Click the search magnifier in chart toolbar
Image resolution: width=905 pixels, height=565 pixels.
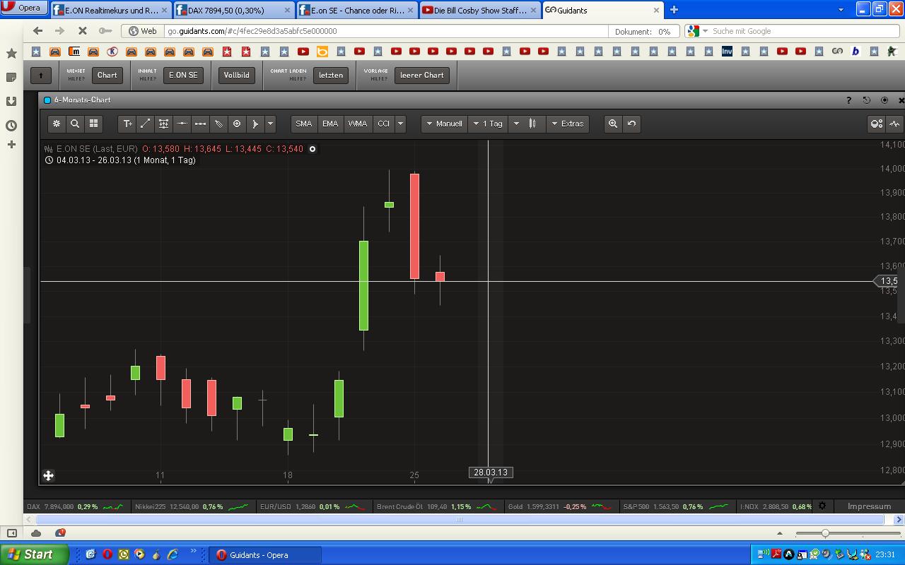(x=75, y=124)
